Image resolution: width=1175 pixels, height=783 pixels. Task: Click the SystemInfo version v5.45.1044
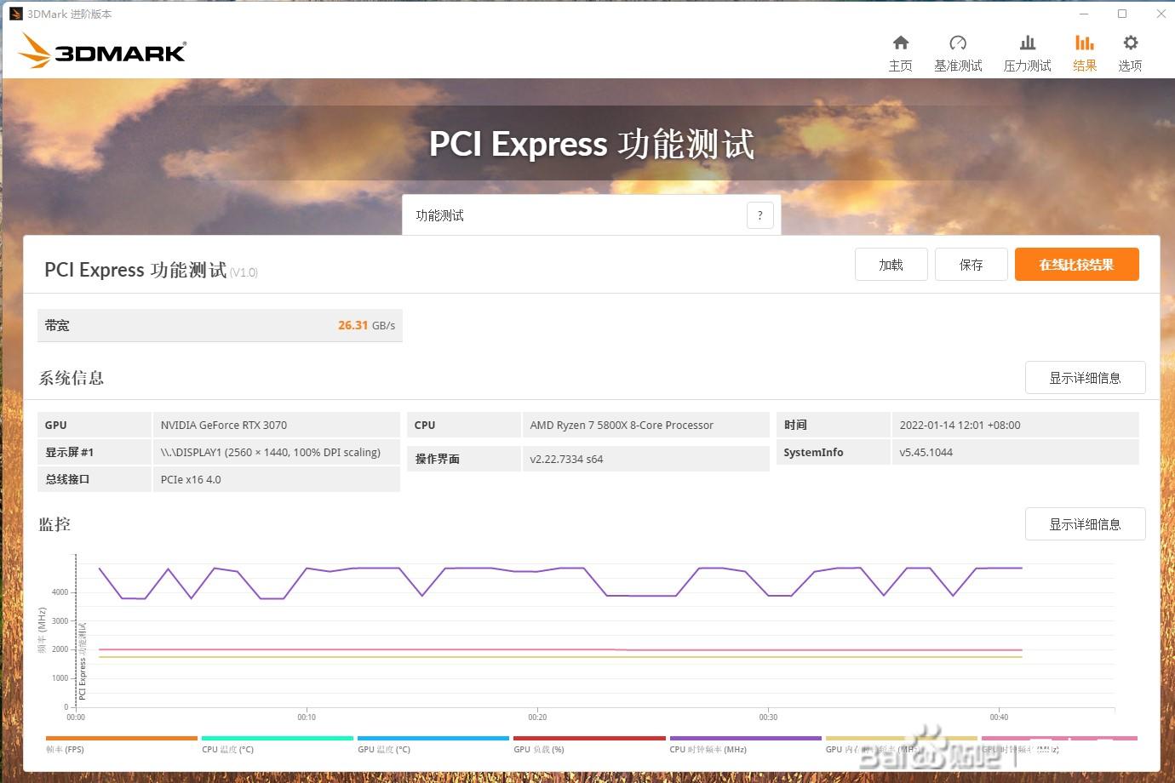pyautogui.click(x=926, y=452)
